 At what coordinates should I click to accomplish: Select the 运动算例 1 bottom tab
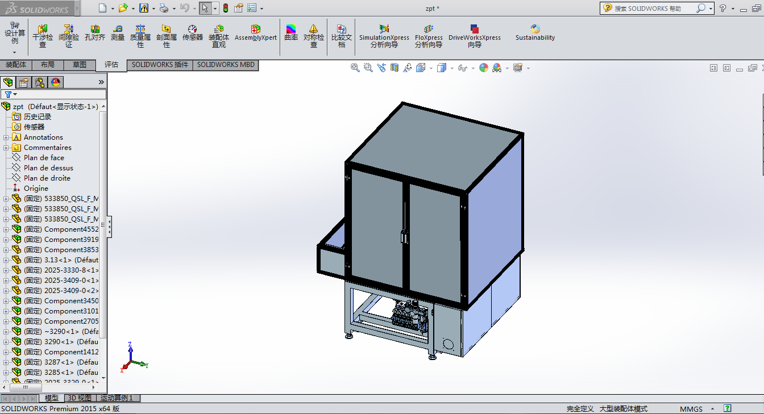click(117, 398)
